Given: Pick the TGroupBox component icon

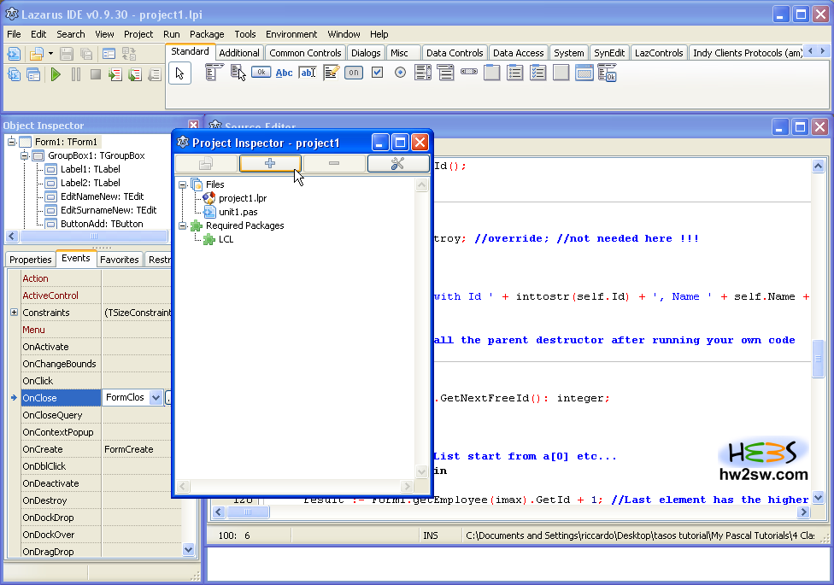Looking at the screenshot, I should pos(492,73).
